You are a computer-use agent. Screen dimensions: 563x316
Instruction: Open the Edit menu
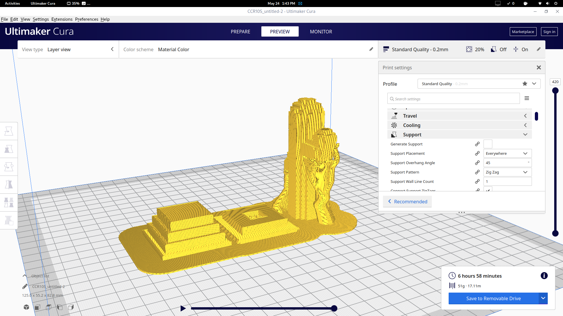[14, 19]
